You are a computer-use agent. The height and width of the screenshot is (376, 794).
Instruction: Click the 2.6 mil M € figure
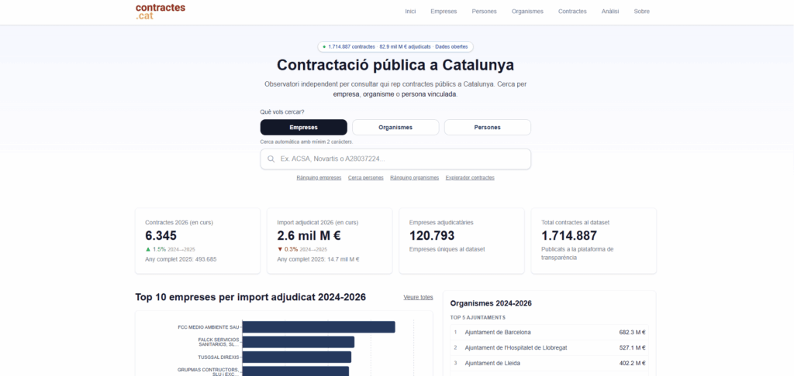coord(309,235)
